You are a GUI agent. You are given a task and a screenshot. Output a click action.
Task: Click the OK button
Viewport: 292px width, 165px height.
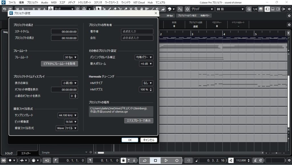[x=130, y=140]
